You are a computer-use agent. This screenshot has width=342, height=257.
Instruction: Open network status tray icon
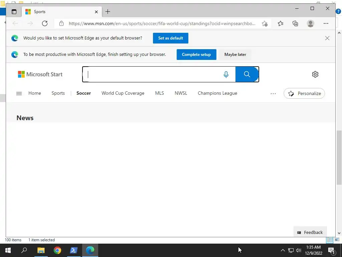coord(291,250)
